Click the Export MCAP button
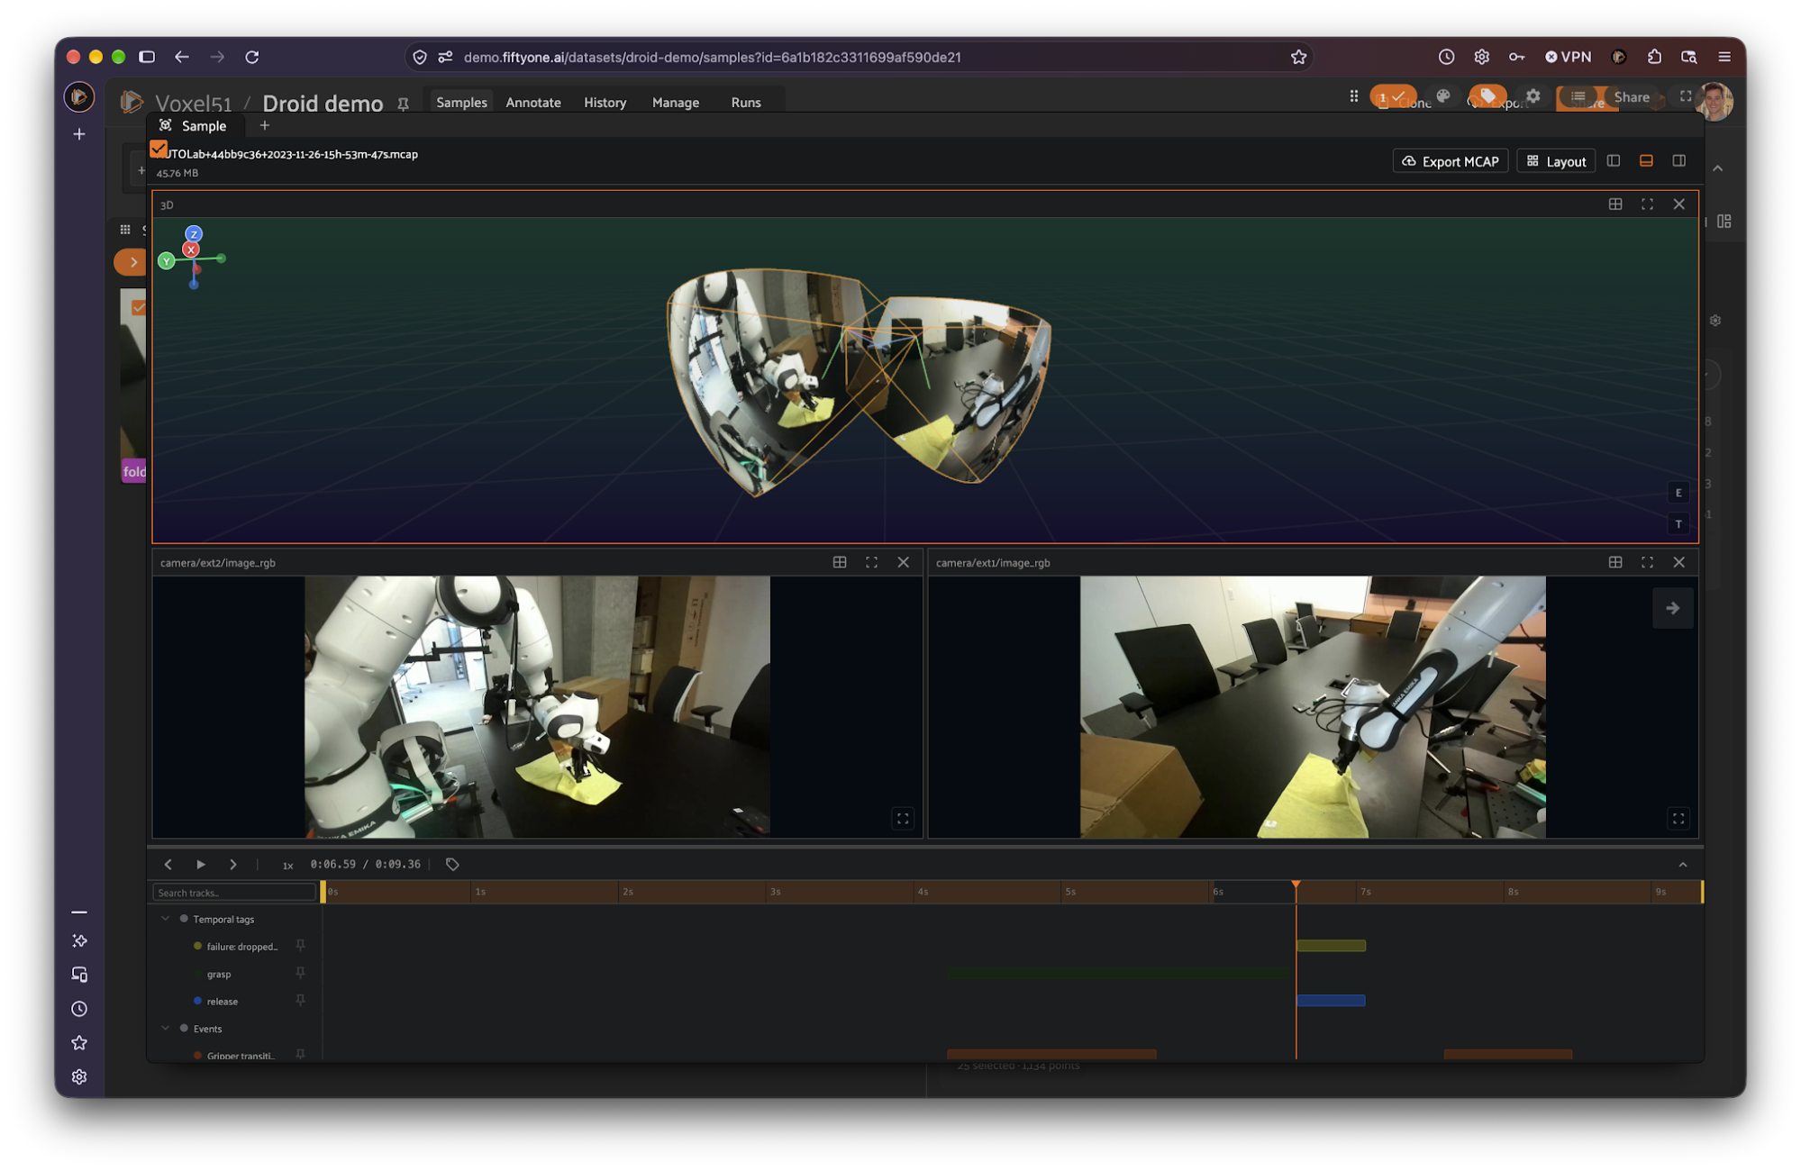Screen dimensions: 1801x1171 pos(1450,161)
